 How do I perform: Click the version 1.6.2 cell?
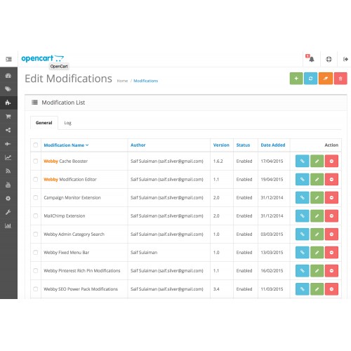(218, 161)
